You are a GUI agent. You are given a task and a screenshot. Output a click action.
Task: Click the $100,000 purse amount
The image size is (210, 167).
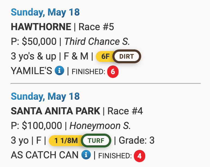(x=42, y=126)
